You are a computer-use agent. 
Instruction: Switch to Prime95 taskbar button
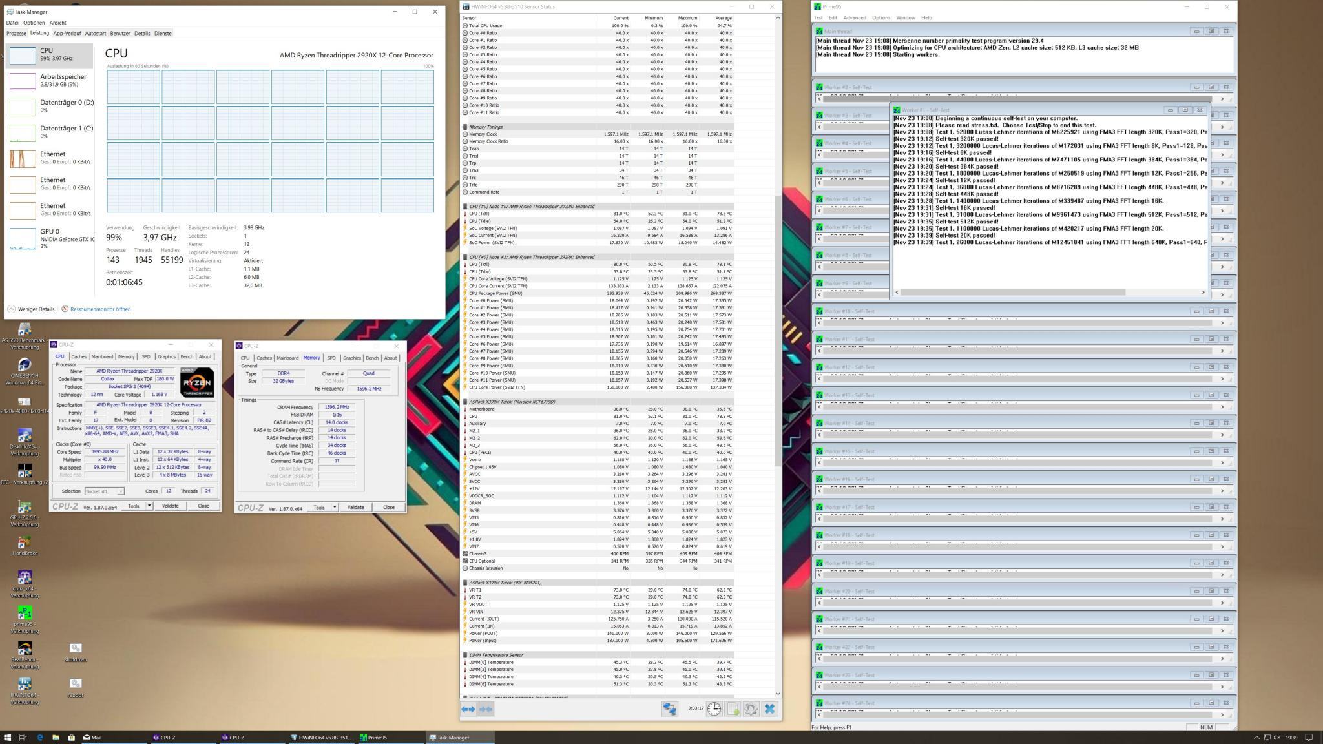391,737
